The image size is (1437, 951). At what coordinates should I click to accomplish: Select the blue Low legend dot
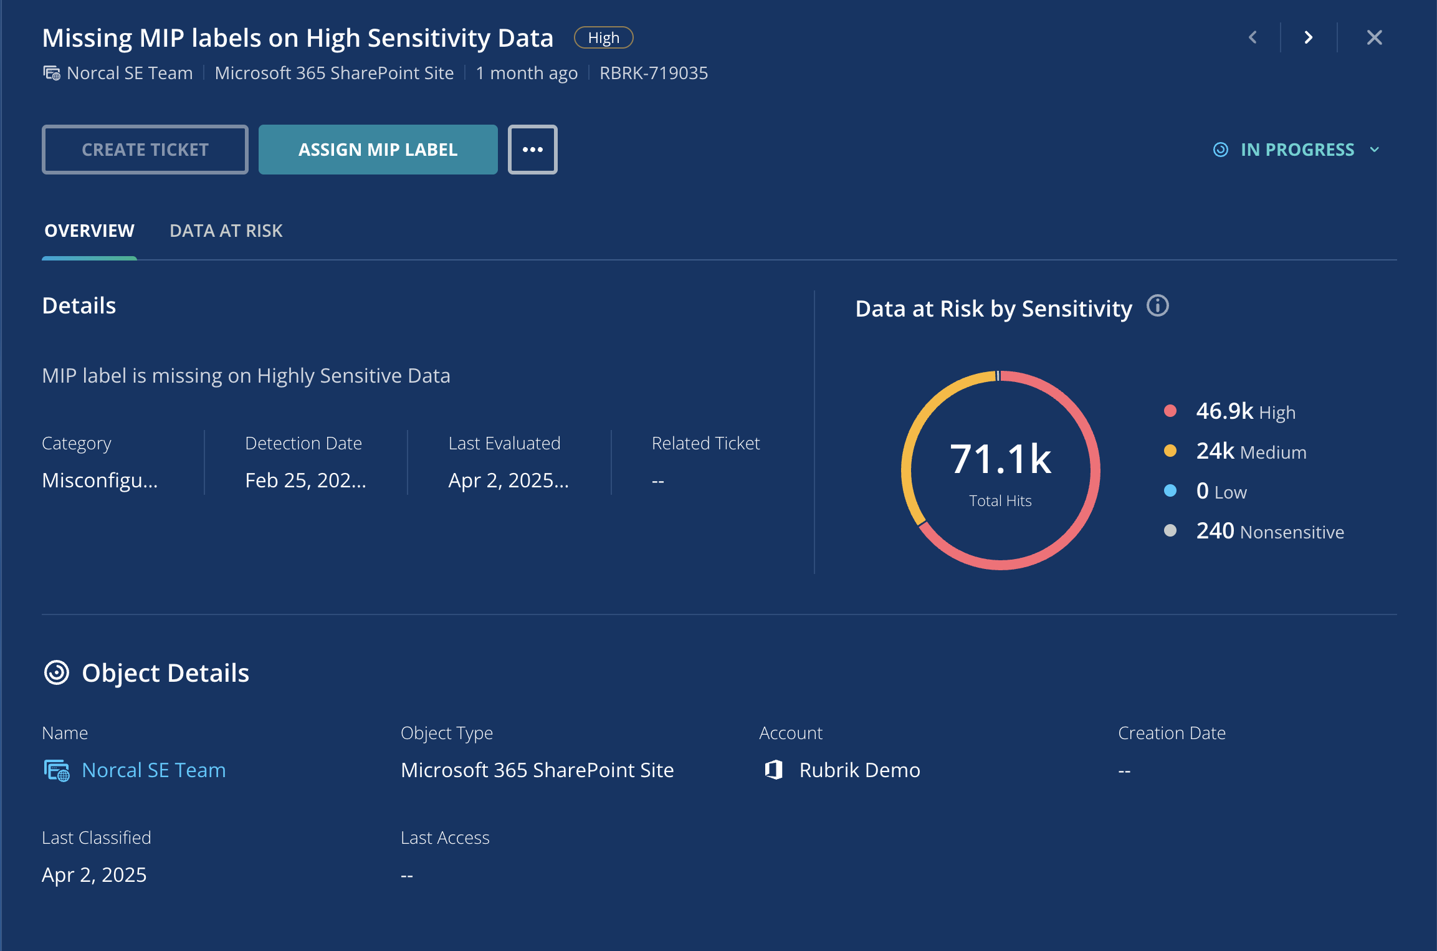click(1170, 490)
